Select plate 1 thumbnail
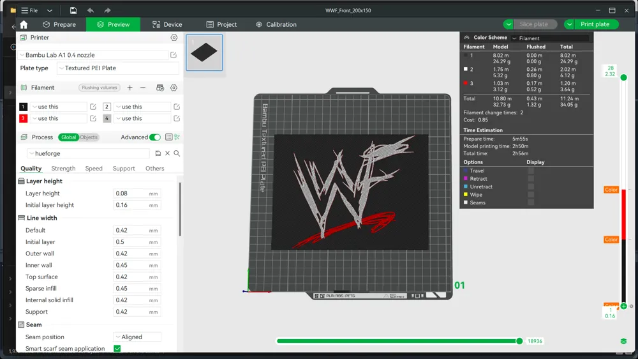 coord(204,52)
